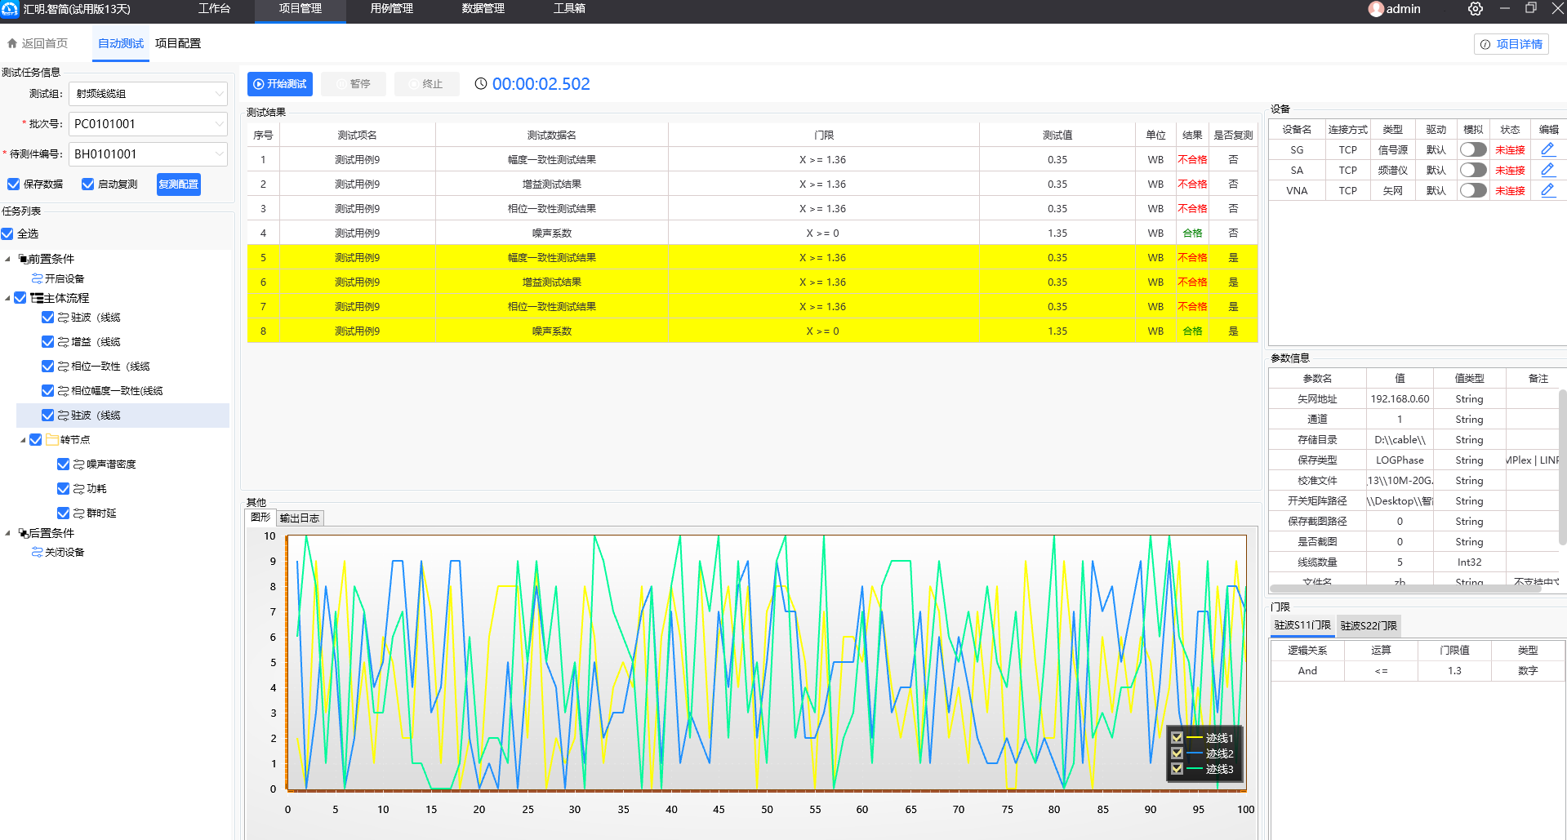Select result row 5 幅度一致性测试结果
The width and height of the screenshot is (1567, 840).
point(752,257)
